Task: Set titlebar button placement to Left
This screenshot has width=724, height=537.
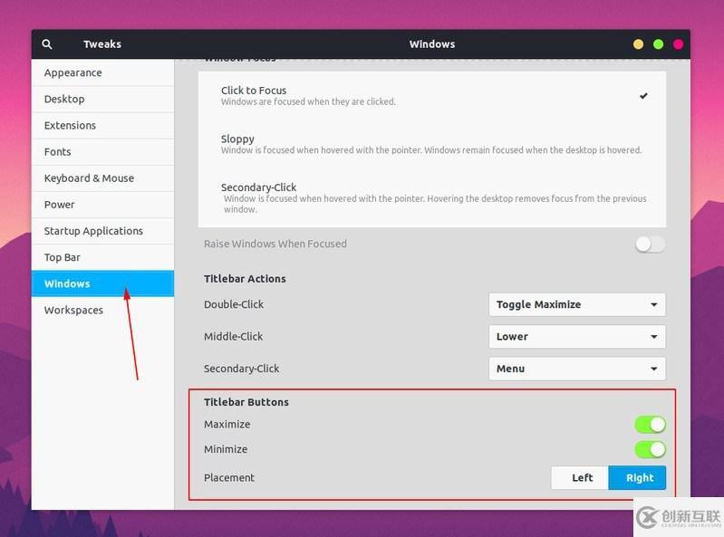Action: 580,478
